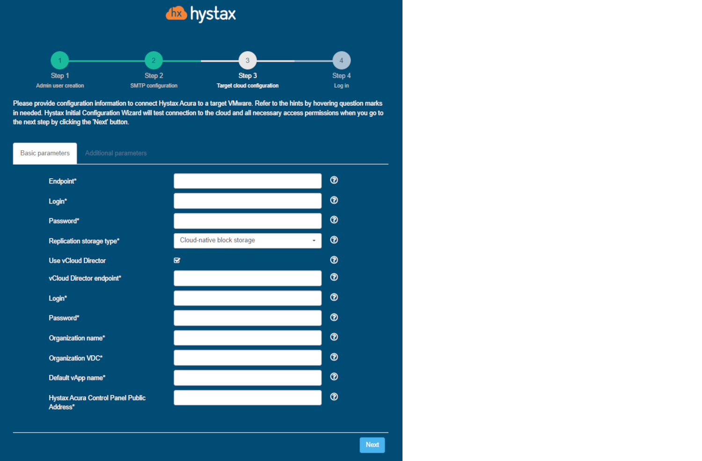Click the Default vApp name input box

coord(247,378)
